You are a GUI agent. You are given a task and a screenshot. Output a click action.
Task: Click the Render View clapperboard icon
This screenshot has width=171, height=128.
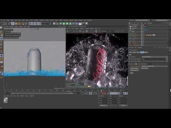[44, 24]
